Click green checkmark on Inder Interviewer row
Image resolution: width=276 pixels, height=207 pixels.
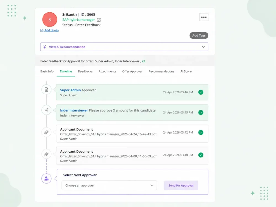pos(201,113)
